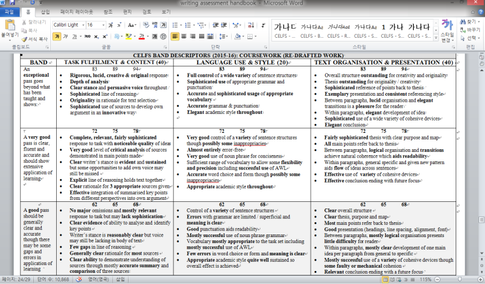The width and height of the screenshot is (485, 284).
Task: Click the Numbering list icon
Action: point(188,25)
